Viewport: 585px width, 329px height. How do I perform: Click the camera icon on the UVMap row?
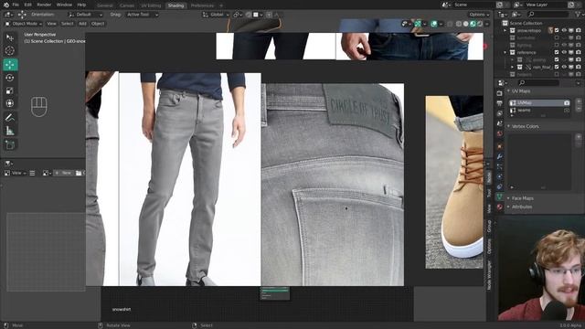click(567, 102)
